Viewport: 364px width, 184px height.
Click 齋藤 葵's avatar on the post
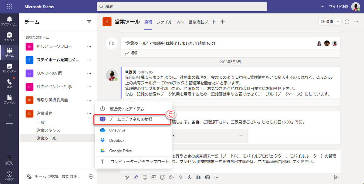(x=111, y=75)
